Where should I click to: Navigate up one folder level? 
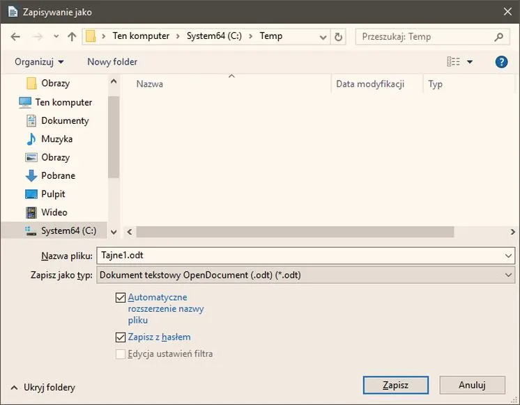pyautogui.click(x=72, y=36)
